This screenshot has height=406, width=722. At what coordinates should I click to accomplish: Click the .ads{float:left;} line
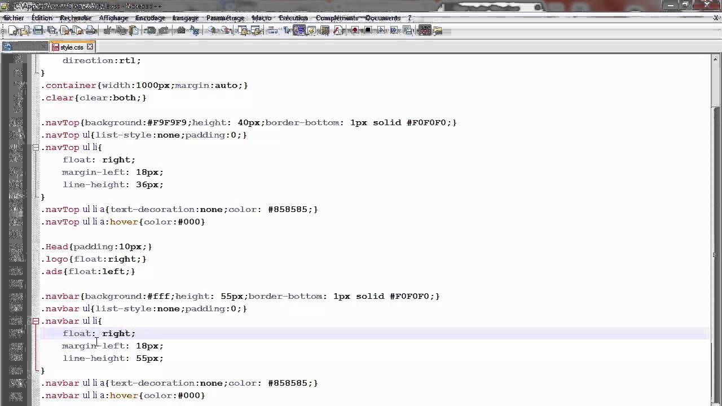tap(88, 271)
